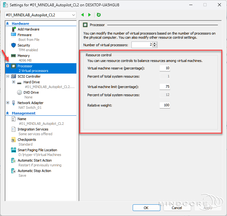227x216 pixels.
Task: Click the Relative weight field
Action: [x=165, y=105]
